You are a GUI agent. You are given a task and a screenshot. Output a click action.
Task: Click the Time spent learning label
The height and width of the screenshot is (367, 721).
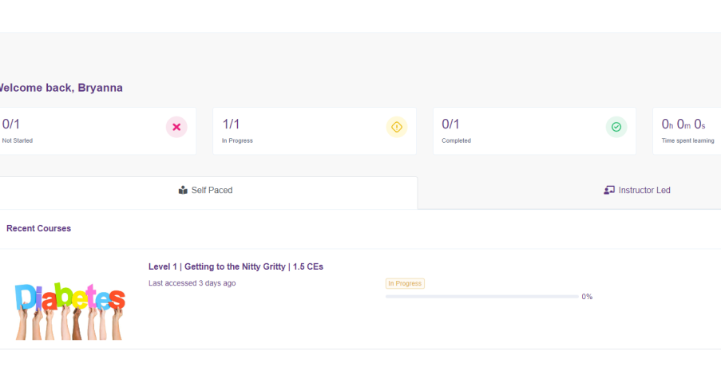687,140
